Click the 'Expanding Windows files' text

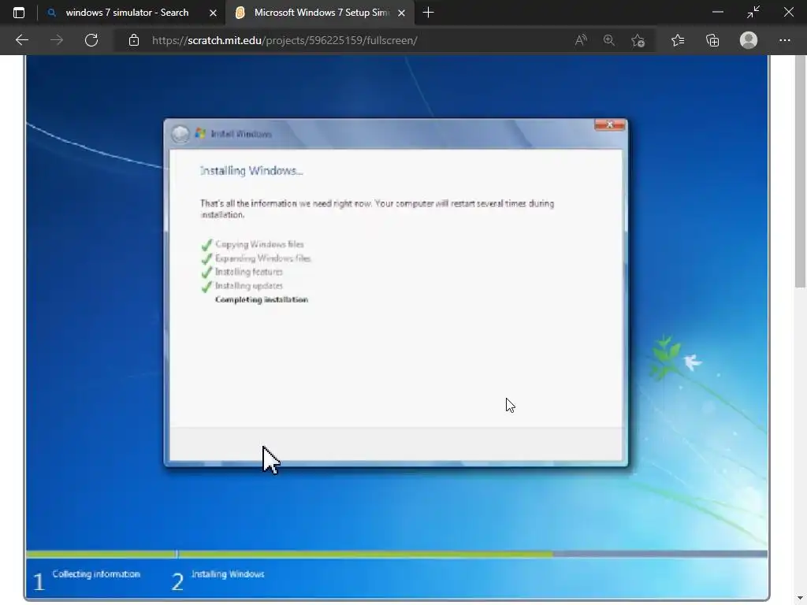(263, 258)
